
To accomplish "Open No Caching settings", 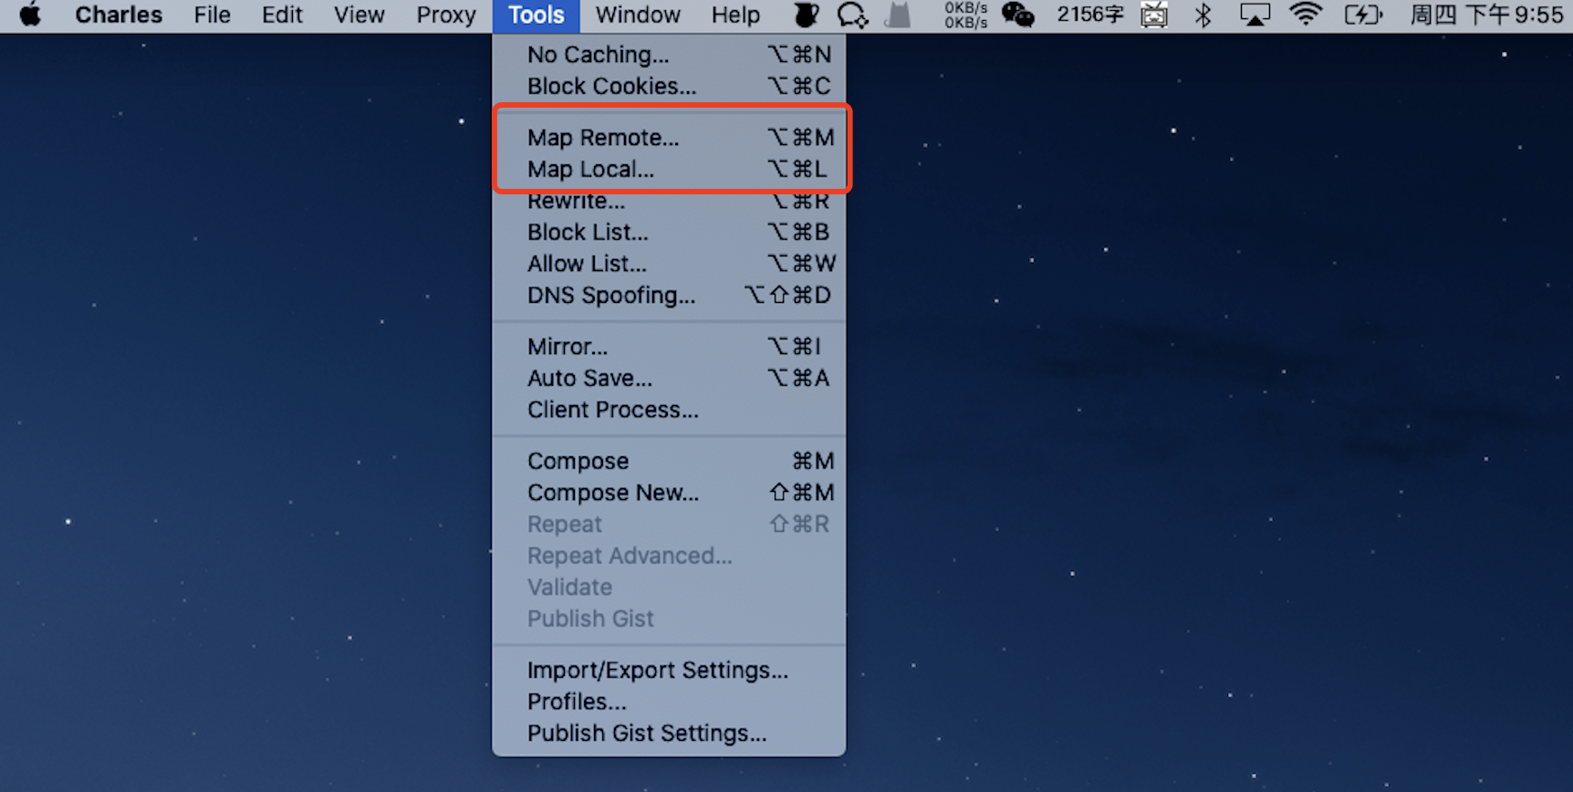I will pos(598,55).
